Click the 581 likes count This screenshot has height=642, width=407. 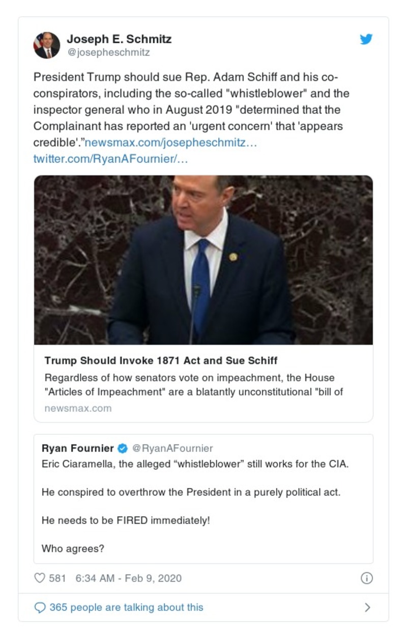(x=58, y=578)
